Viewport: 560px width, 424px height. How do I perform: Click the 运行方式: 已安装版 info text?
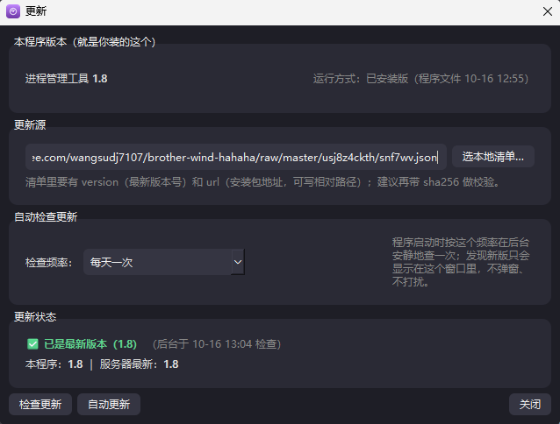[x=420, y=78]
